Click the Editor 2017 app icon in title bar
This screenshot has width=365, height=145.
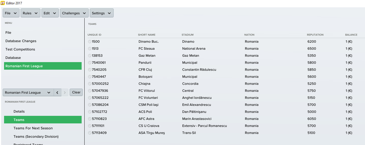click(3, 3)
